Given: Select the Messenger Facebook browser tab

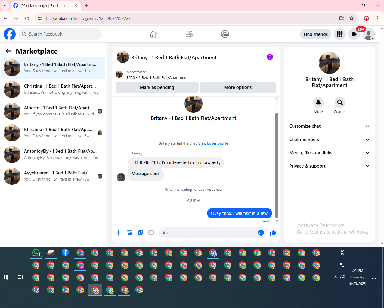Looking at the screenshot, I should coord(45,6).
